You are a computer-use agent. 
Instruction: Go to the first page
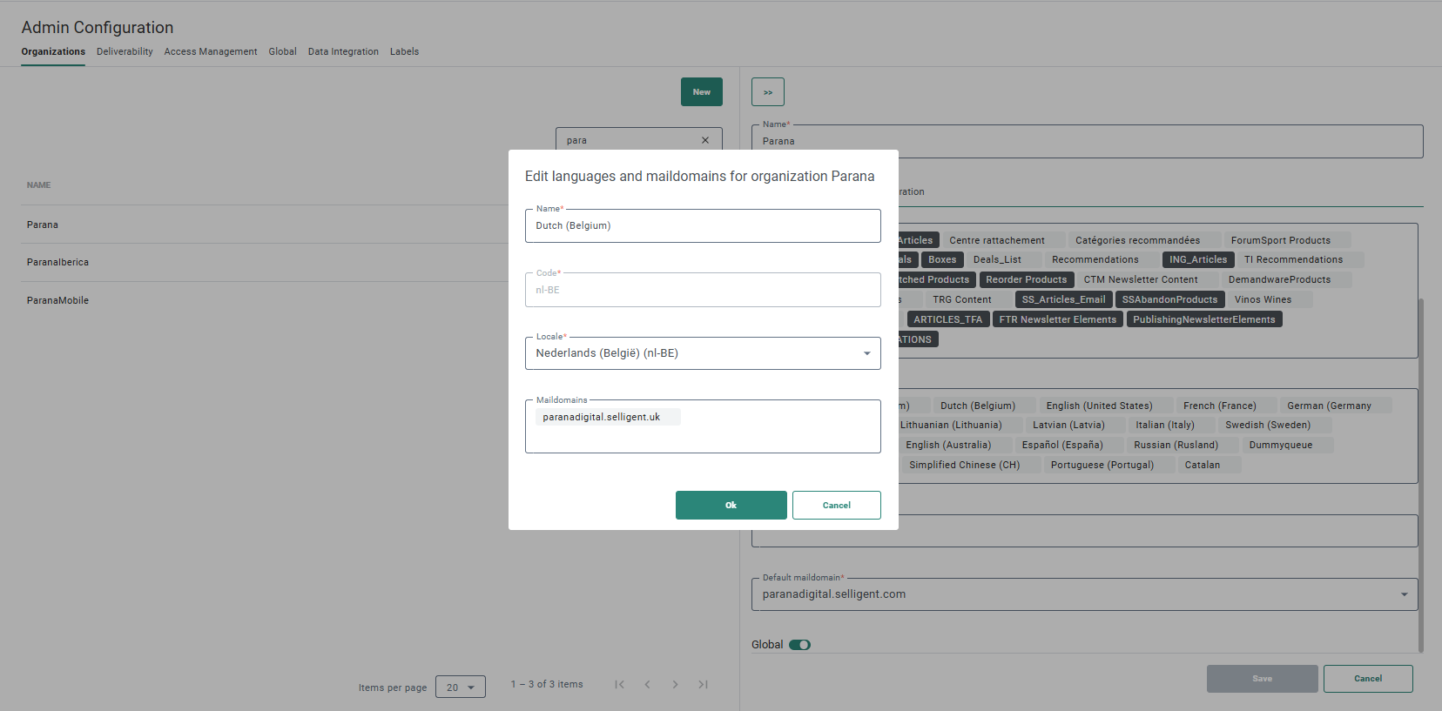(619, 685)
